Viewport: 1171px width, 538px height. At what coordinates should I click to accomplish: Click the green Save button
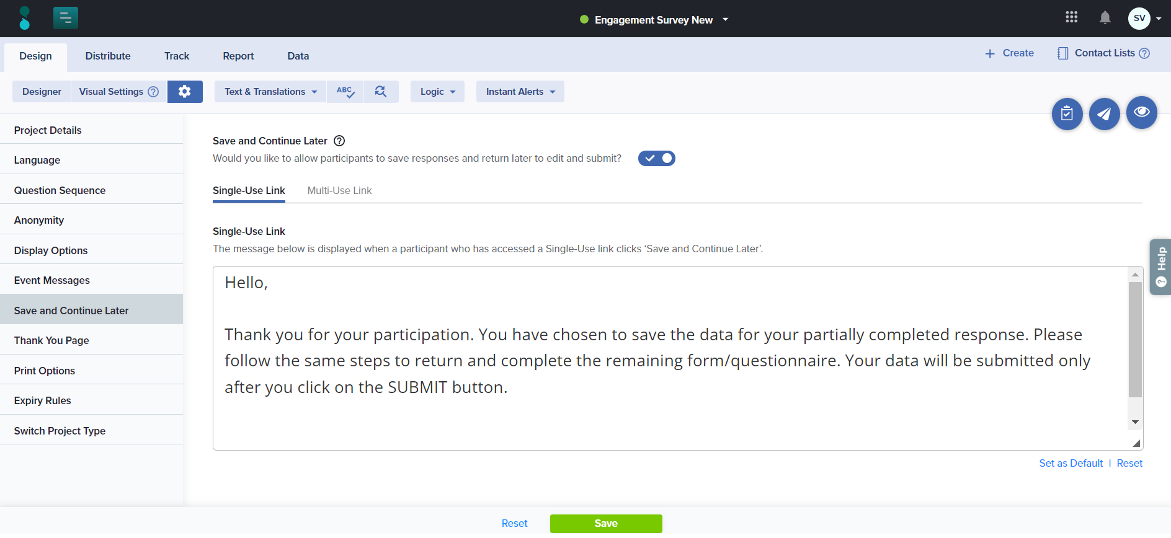605,523
